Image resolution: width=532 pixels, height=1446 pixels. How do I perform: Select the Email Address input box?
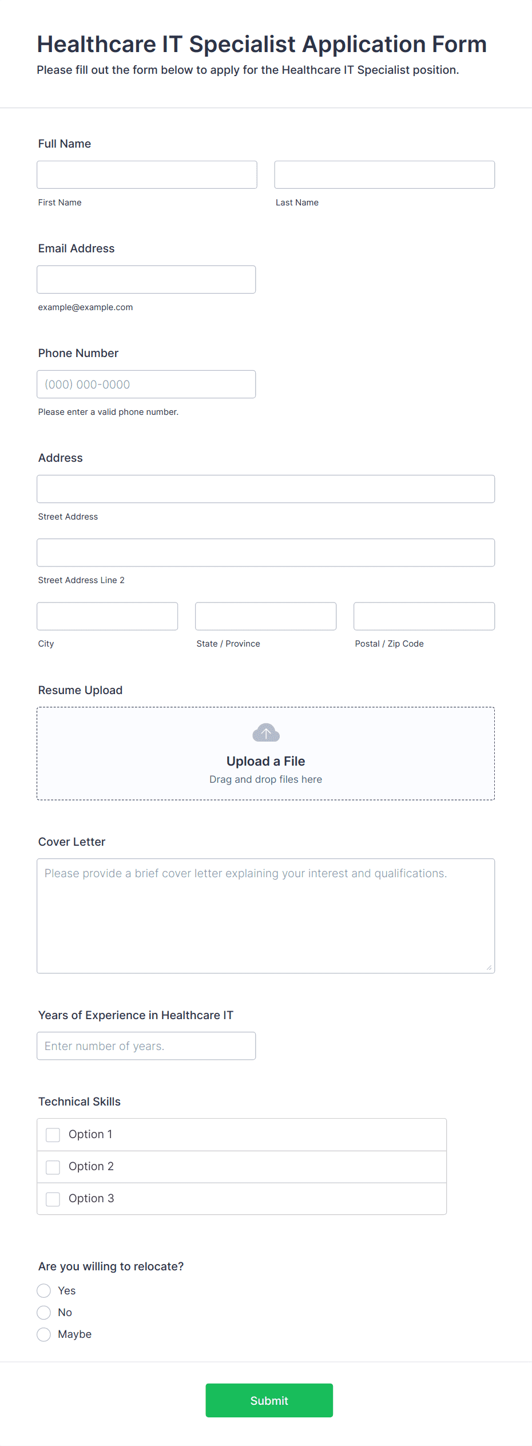pyautogui.click(x=146, y=279)
